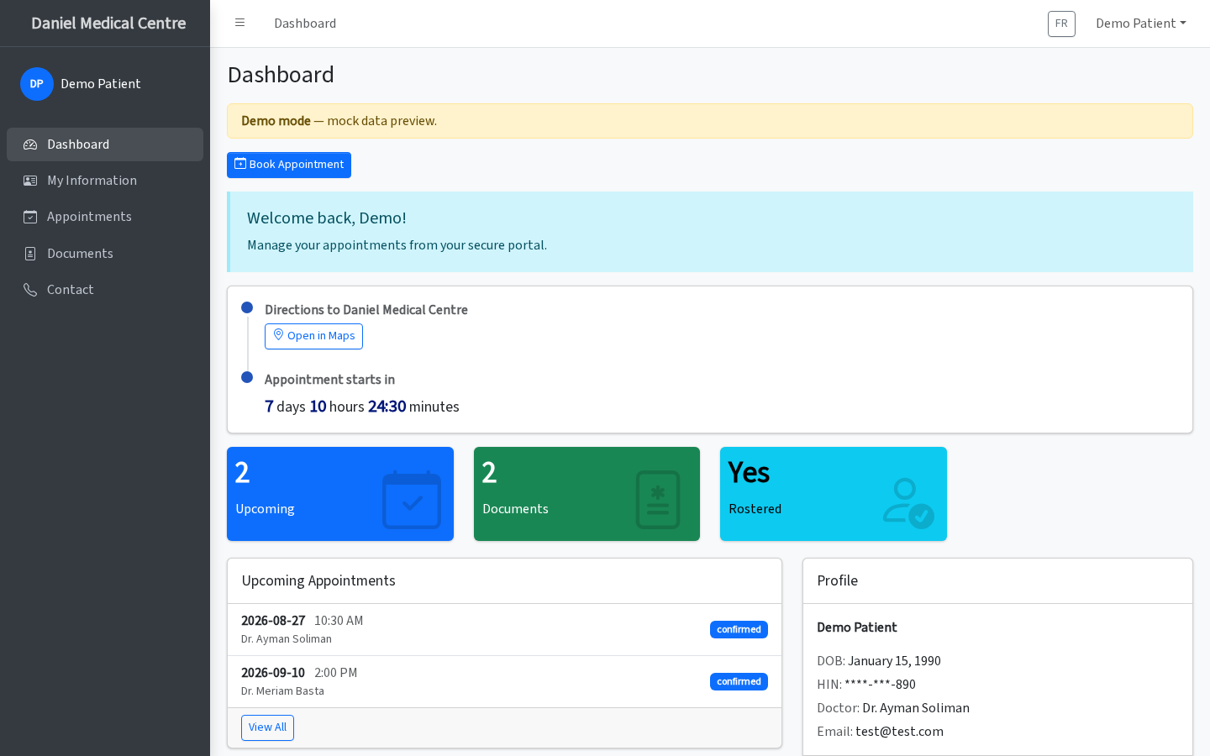Click the calendar-check icon on Upcoming card
This screenshot has width=1210, height=756.
coord(412,500)
